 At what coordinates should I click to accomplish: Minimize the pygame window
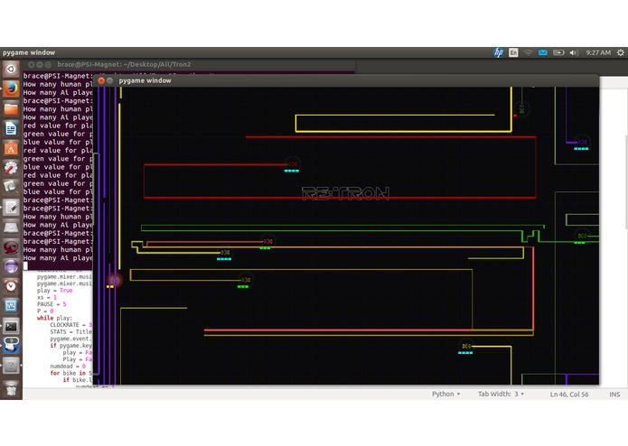tap(109, 80)
